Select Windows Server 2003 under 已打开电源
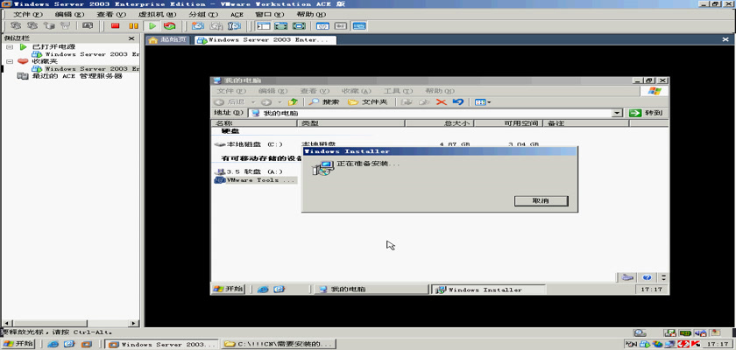The width and height of the screenshot is (736, 350). coord(86,54)
